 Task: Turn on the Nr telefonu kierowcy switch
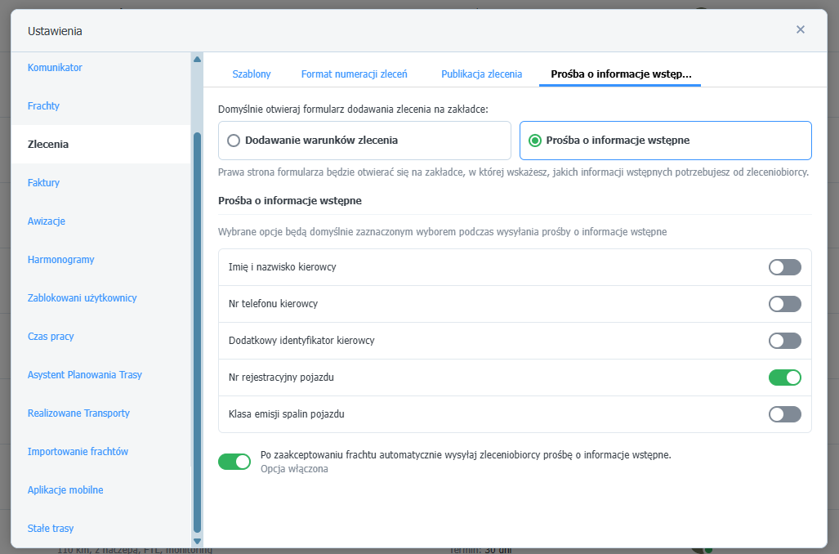784,304
